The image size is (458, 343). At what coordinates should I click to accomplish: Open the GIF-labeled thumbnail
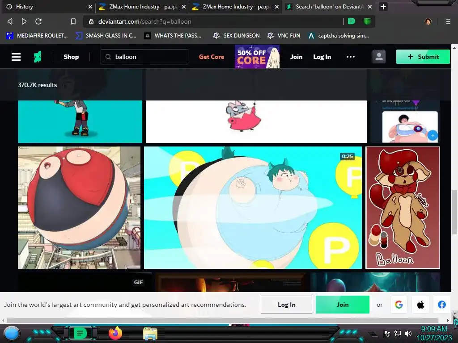(x=85, y=282)
